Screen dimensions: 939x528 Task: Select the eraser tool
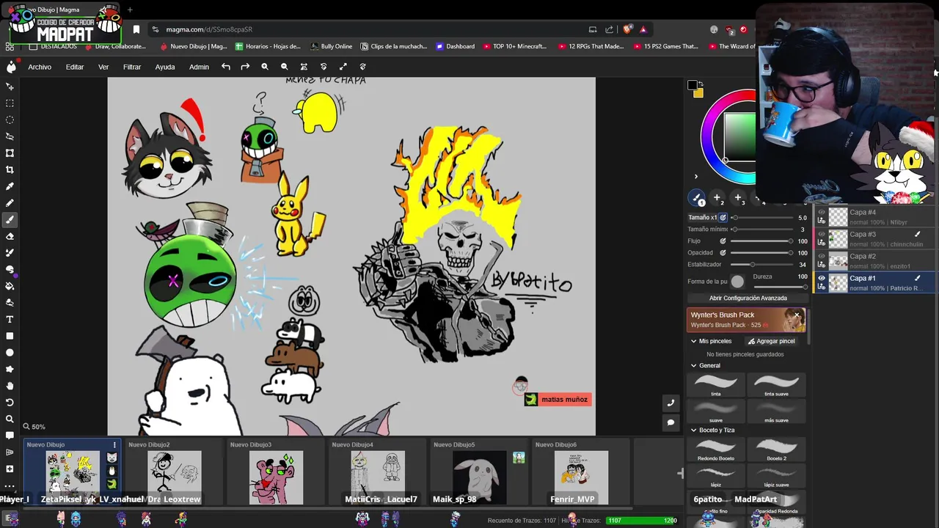pos(10,236)
